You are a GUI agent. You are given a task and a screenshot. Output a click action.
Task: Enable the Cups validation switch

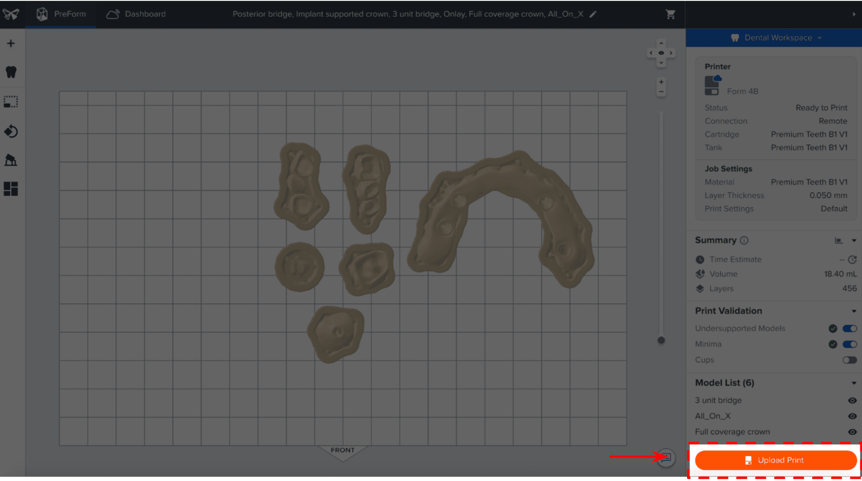[x=849, y=360]
